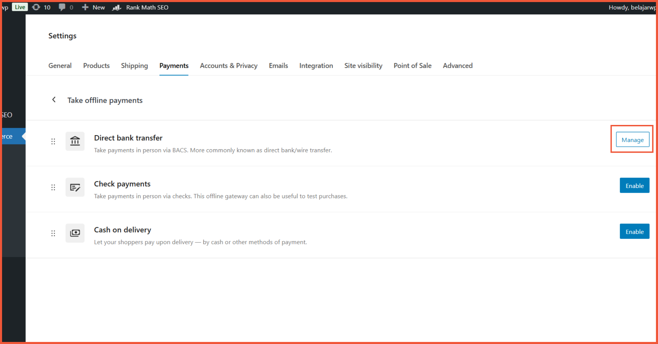Manage Direct bank transfer settings
The image size is (658, 344).
click(x=632, y=140)
